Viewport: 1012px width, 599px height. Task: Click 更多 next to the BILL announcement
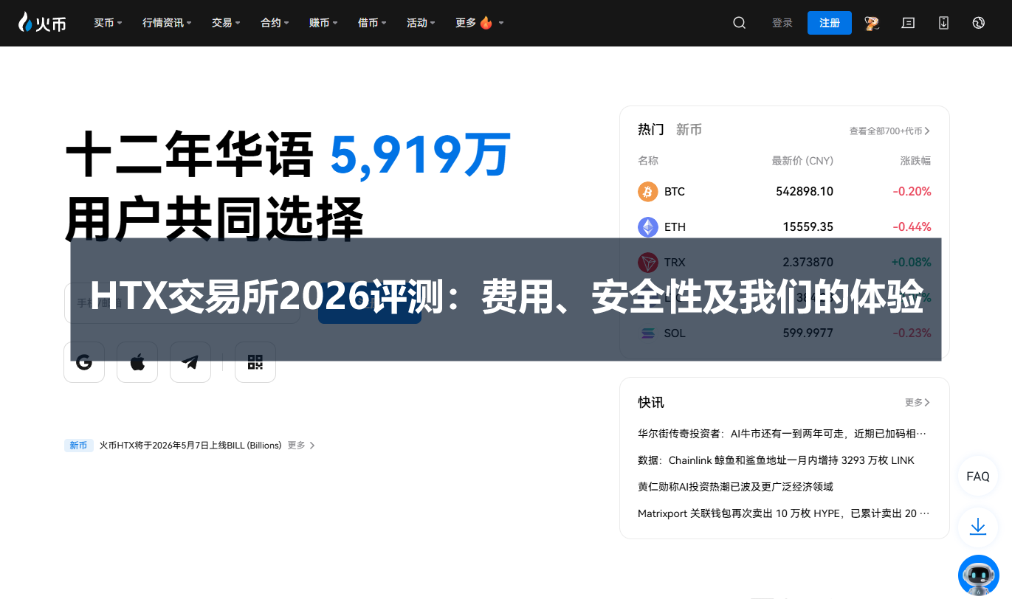click(x=301, y=446)
